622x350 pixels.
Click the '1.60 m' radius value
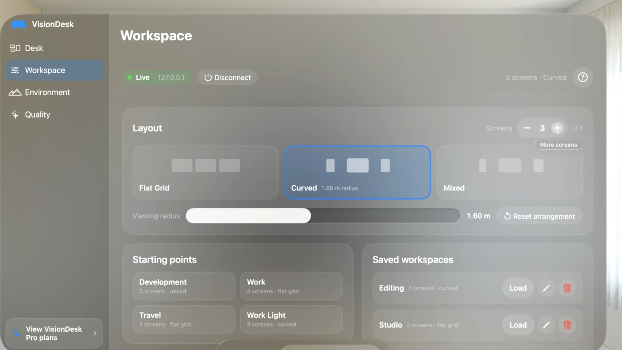[478, 216]
